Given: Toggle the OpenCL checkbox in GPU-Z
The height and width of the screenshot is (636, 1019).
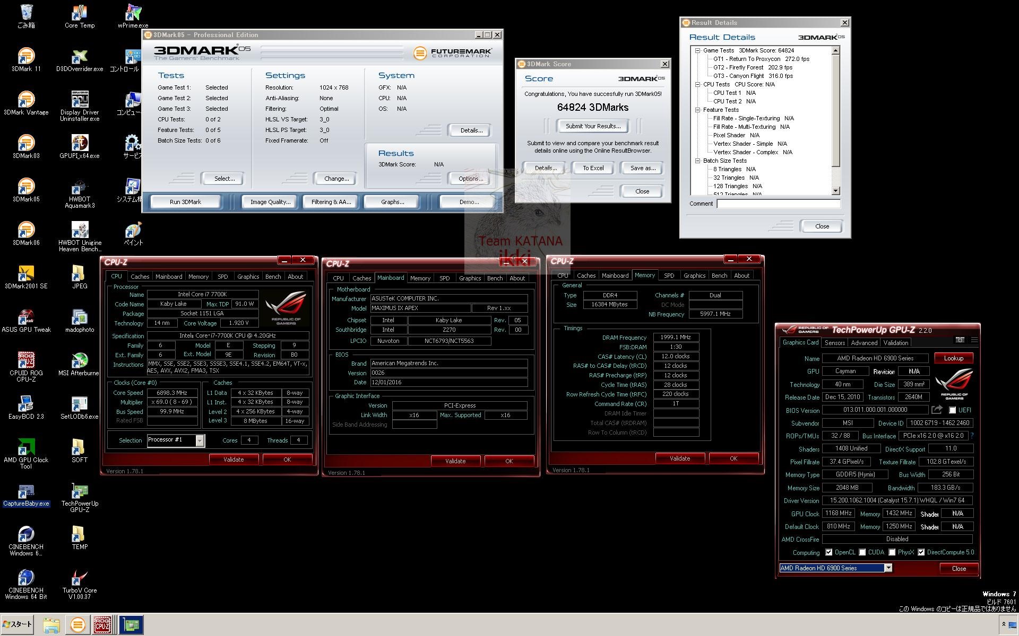Looking at the screenshot, I should click(828, 552).
